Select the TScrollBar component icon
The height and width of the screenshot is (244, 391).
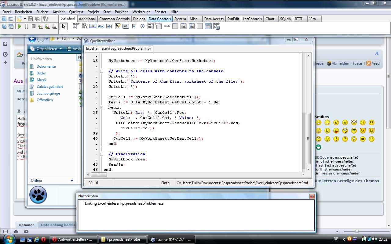[167, 27]
